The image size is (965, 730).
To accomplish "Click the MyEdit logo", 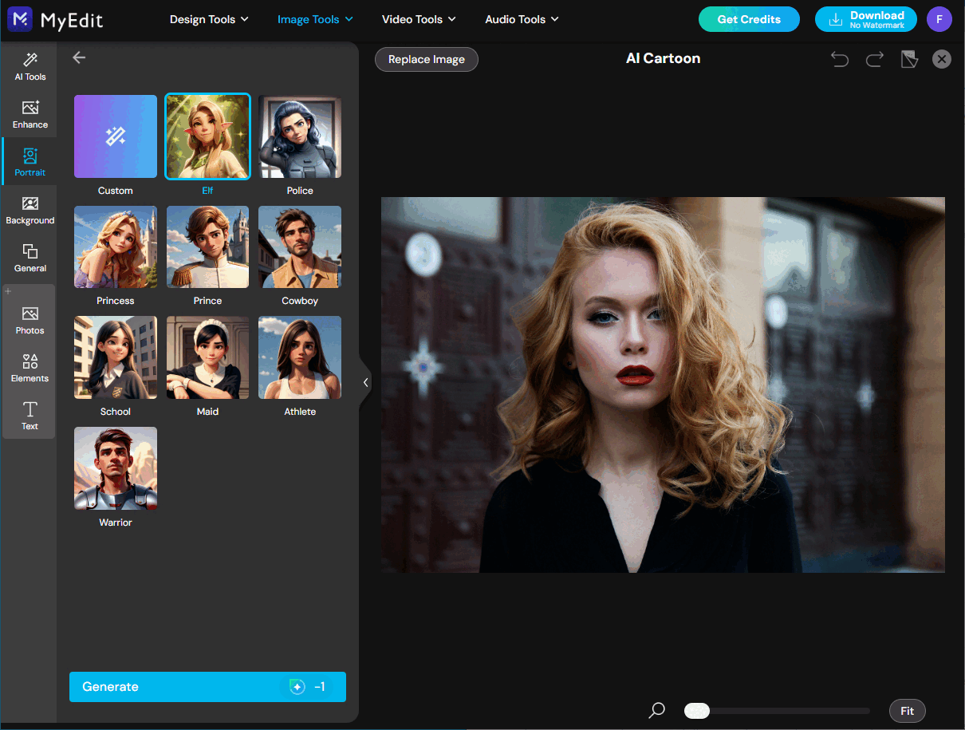I will tap(56, 19).
